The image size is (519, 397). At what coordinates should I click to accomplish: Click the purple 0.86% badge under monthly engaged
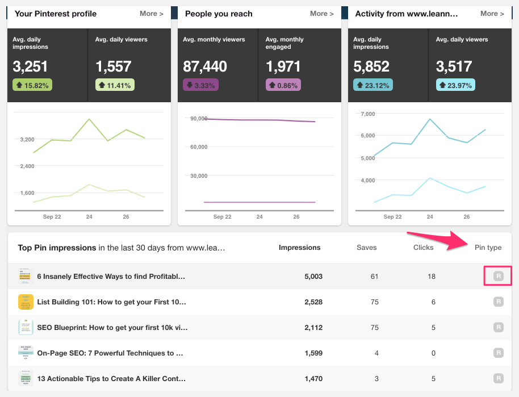coord(283,85)
